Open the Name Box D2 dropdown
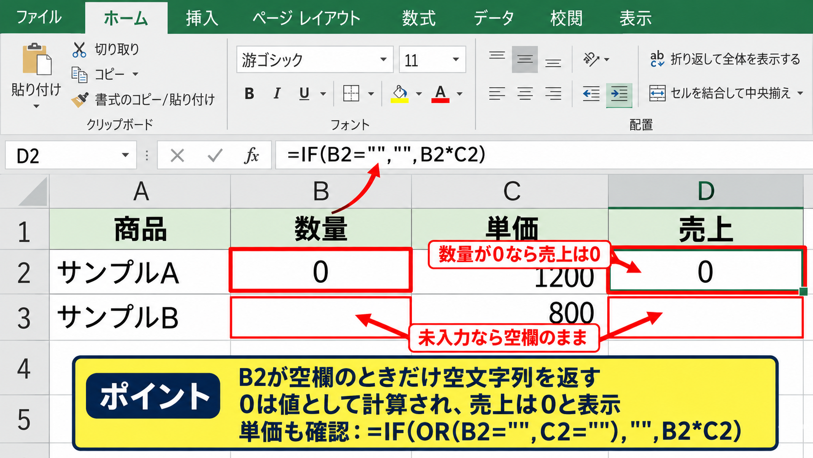 (x=125, y=155)
